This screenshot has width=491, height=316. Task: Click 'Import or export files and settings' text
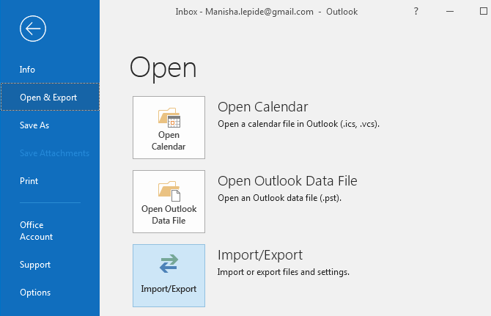[x=284, y=272]
